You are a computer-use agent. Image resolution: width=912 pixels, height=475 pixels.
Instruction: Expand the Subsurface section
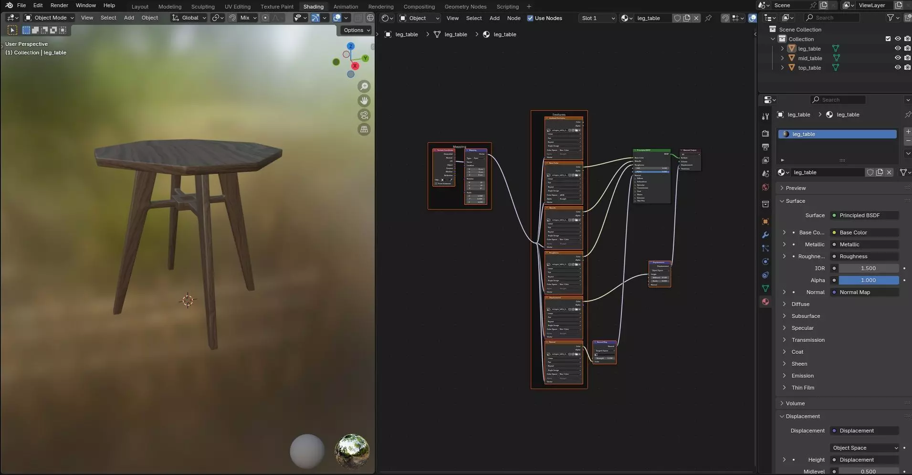pyautogui.click(x=806, y=316)
